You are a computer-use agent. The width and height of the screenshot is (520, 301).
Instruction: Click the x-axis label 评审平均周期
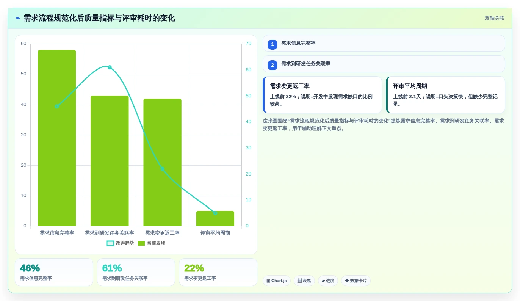pyautogui.click(x=215, y=233)
